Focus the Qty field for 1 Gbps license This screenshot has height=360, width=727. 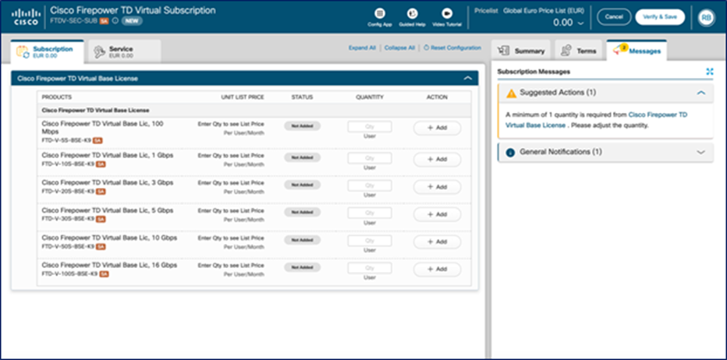coord(370,158)
